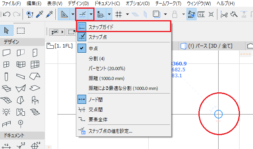This screenshot has width=253, height=149.
Task: Open the guide lines dropdown arrow
Action: pyautogui.click(x=73, y=14)
